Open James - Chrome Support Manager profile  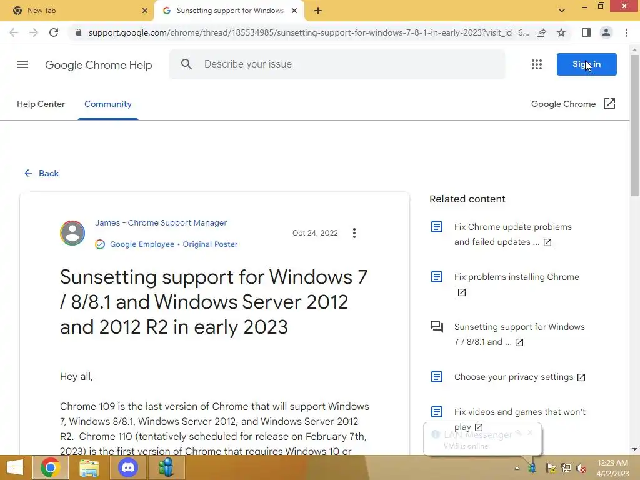(161, 223)
